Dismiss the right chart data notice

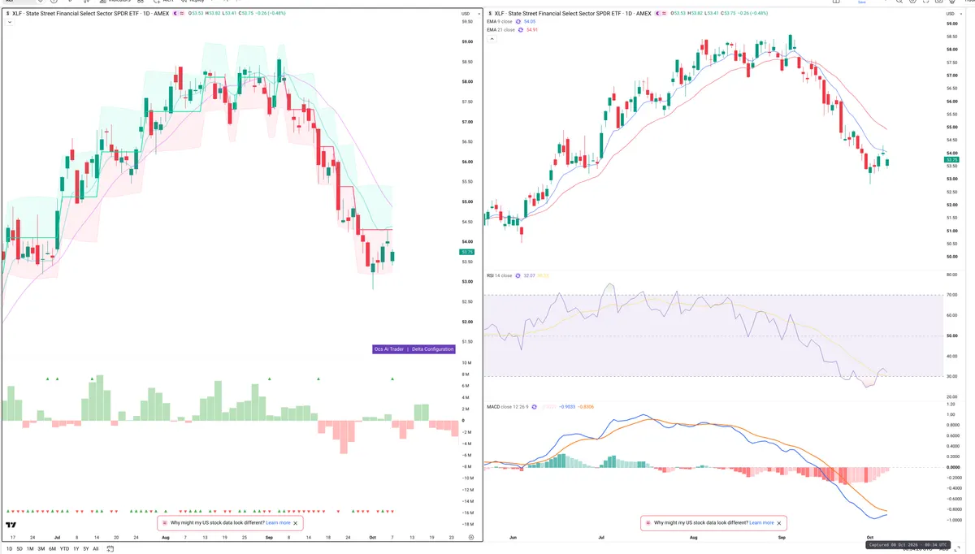(x=780, y=522)
